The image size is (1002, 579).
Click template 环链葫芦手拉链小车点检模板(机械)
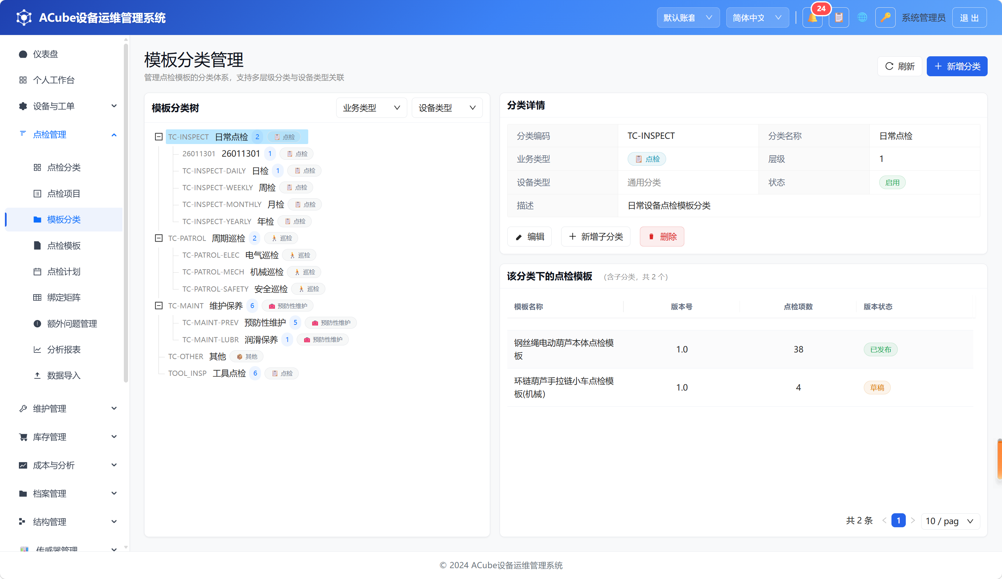coord(564,387)
